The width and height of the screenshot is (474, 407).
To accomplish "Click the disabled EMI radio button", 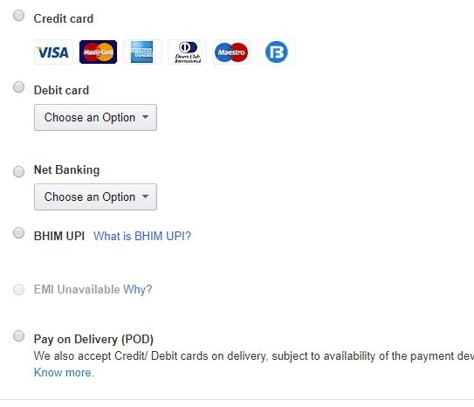I will pos(18,289).
